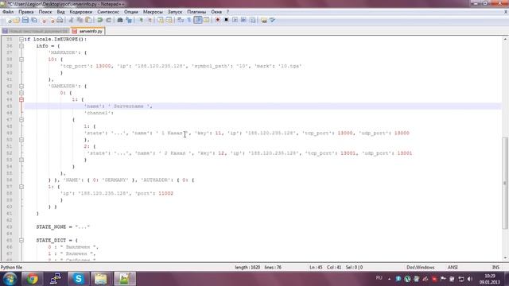Viewport: 509px width, 286px height.
Task: Collapse the fold at line 57
Action: (21, 187)
